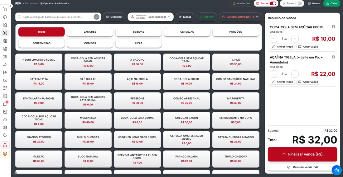Open the lifebuoy support sidebar icon
Viewport: 343px width, 177px height.
(x=5, y=153)
